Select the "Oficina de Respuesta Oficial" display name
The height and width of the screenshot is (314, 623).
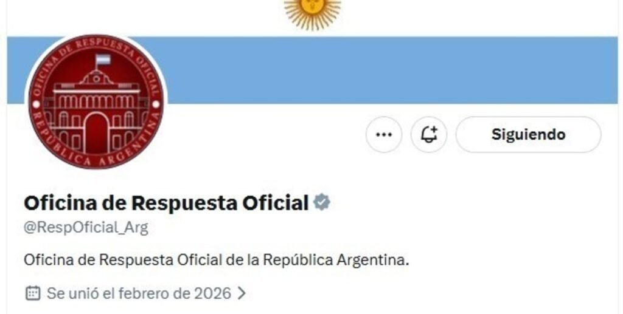coord(166,203)
